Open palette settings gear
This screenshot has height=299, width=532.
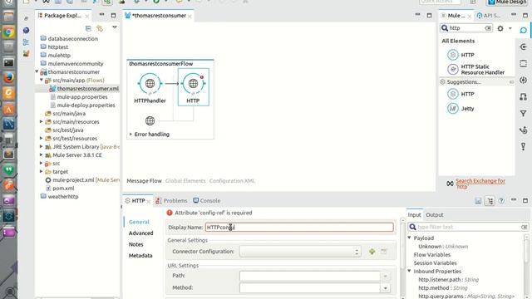[x=500, y=28]
